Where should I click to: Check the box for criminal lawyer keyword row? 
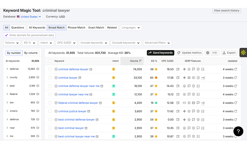(50, 78)
